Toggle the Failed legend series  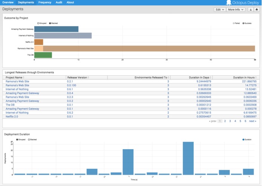(x=236, y=23)
